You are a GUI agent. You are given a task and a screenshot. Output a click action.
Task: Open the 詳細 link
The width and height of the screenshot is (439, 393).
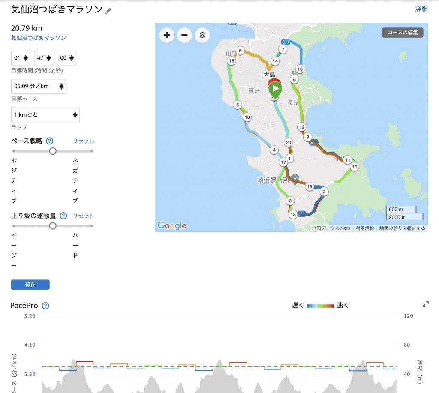click(x=421, y=9)
